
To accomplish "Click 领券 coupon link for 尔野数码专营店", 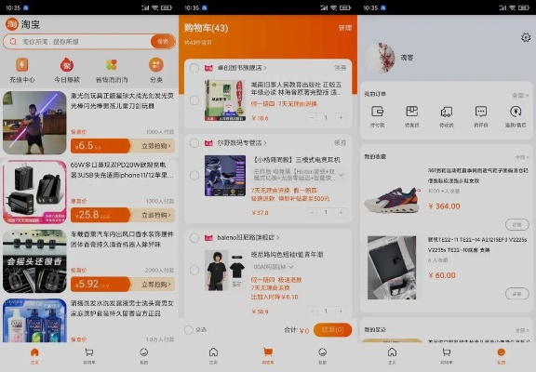I will coord(341,143).
